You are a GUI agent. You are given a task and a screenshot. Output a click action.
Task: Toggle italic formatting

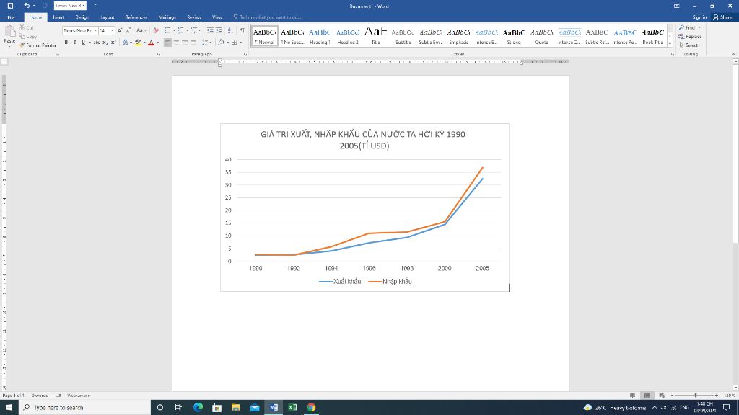pyautogui.click(x=74, y=43)
